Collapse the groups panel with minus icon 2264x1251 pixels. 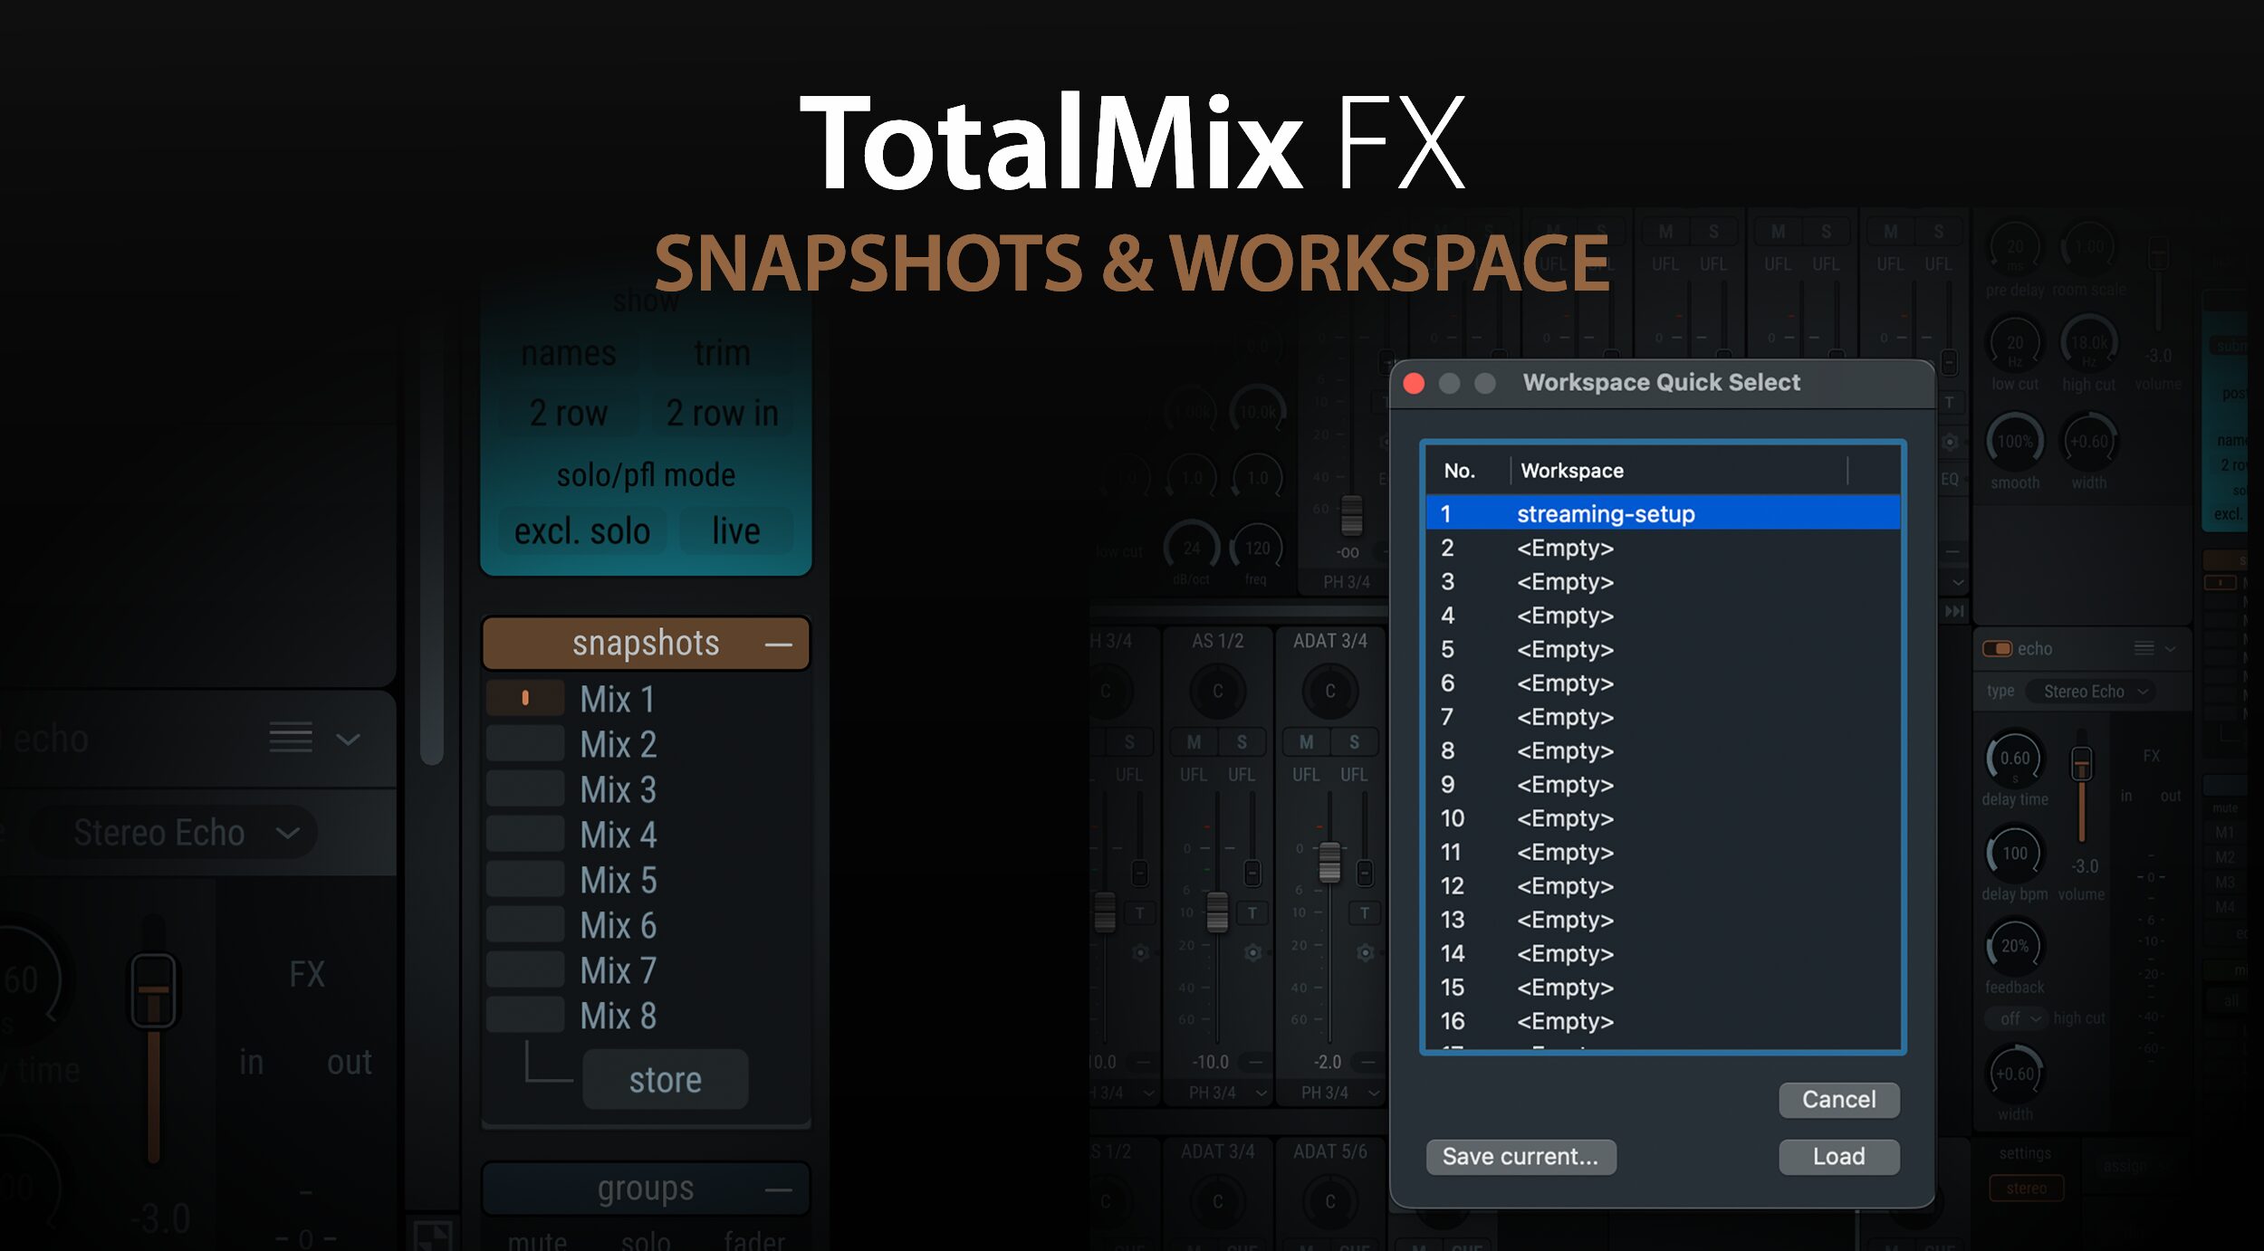click(x=778, y=1189)
